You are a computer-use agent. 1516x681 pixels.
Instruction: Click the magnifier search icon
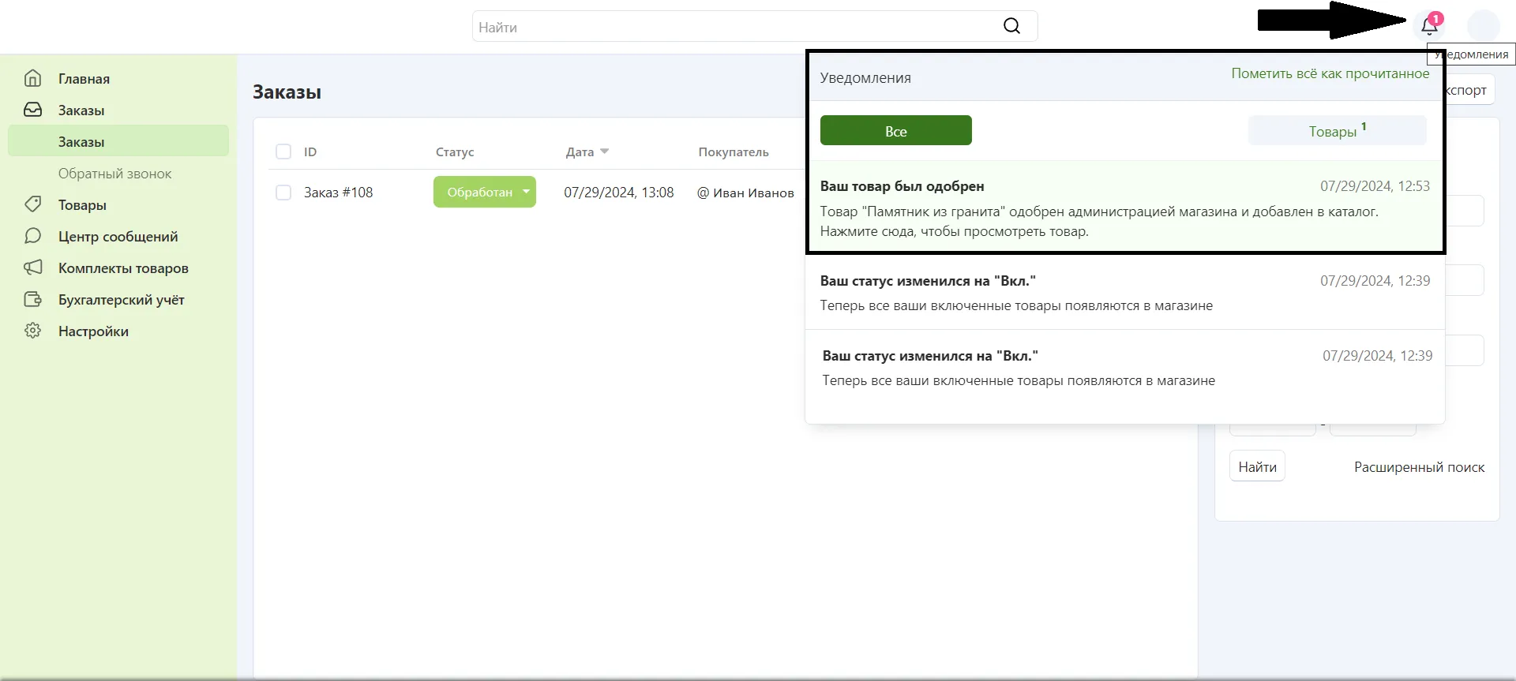(1011, 26)
